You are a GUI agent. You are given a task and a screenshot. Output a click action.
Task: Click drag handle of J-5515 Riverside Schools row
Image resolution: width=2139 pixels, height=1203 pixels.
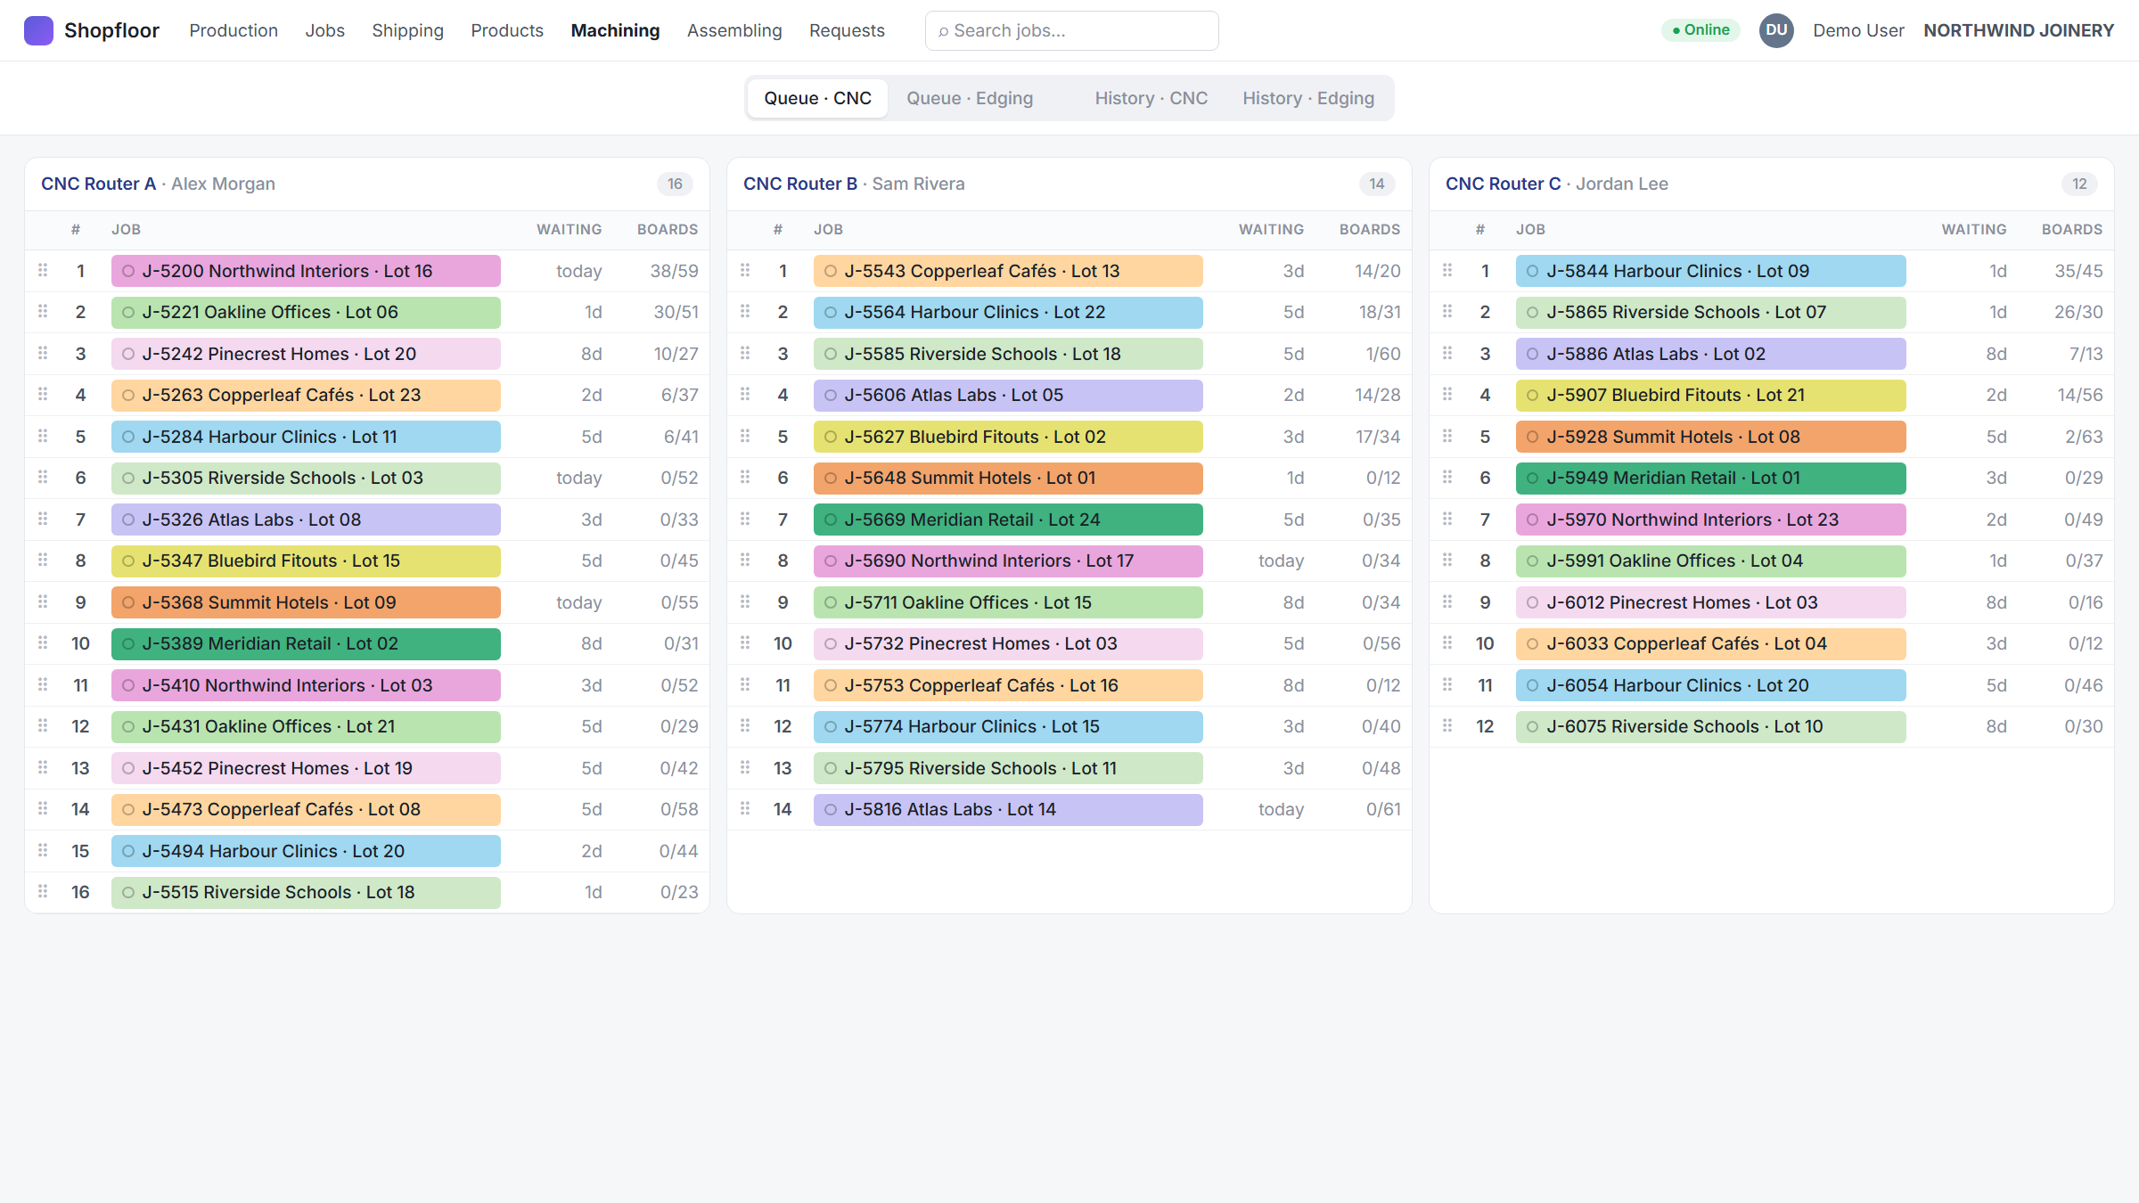coord(43,891)
